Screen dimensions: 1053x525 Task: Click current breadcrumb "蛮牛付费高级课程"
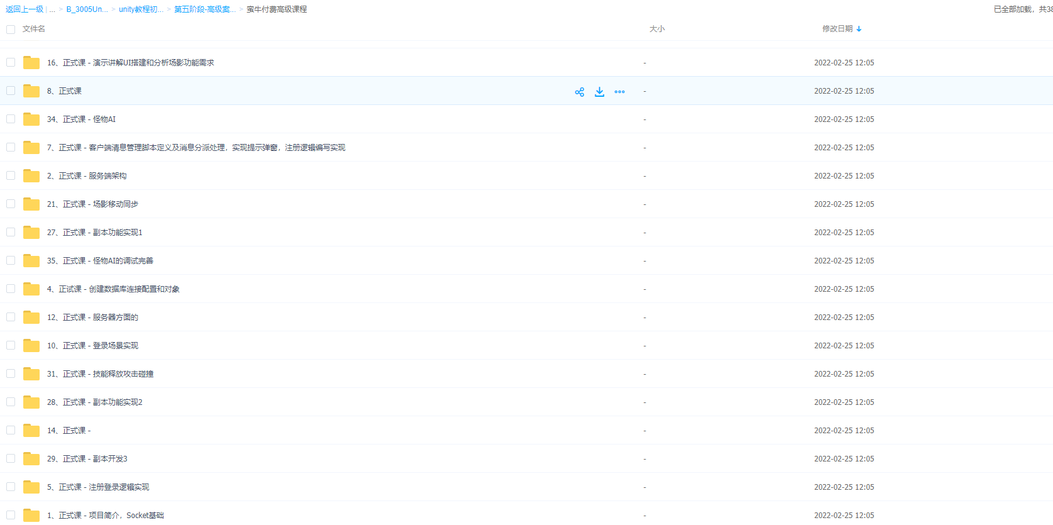tap(277, 9)
